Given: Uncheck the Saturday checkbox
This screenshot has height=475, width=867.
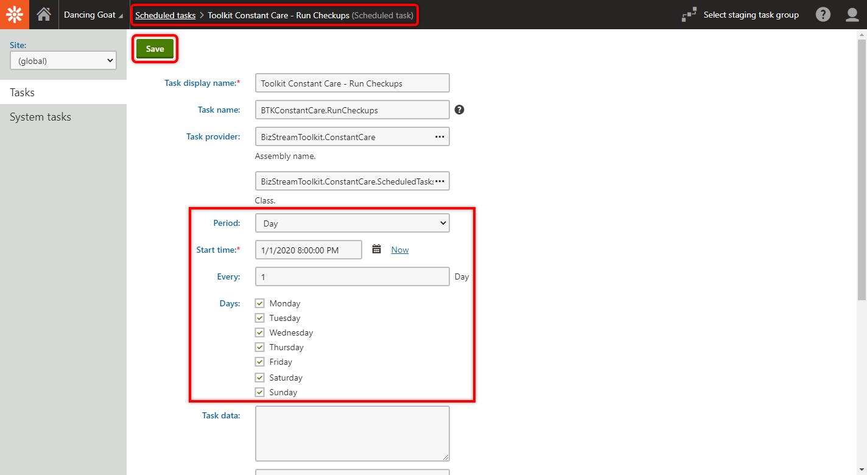Looking at the screenshot, I should pyautogui.click(x=260, y=378).
